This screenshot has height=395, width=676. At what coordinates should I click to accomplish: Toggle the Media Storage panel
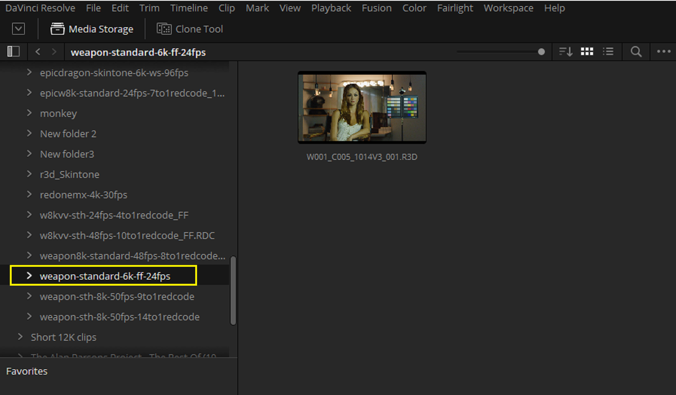tap(92, 29)
